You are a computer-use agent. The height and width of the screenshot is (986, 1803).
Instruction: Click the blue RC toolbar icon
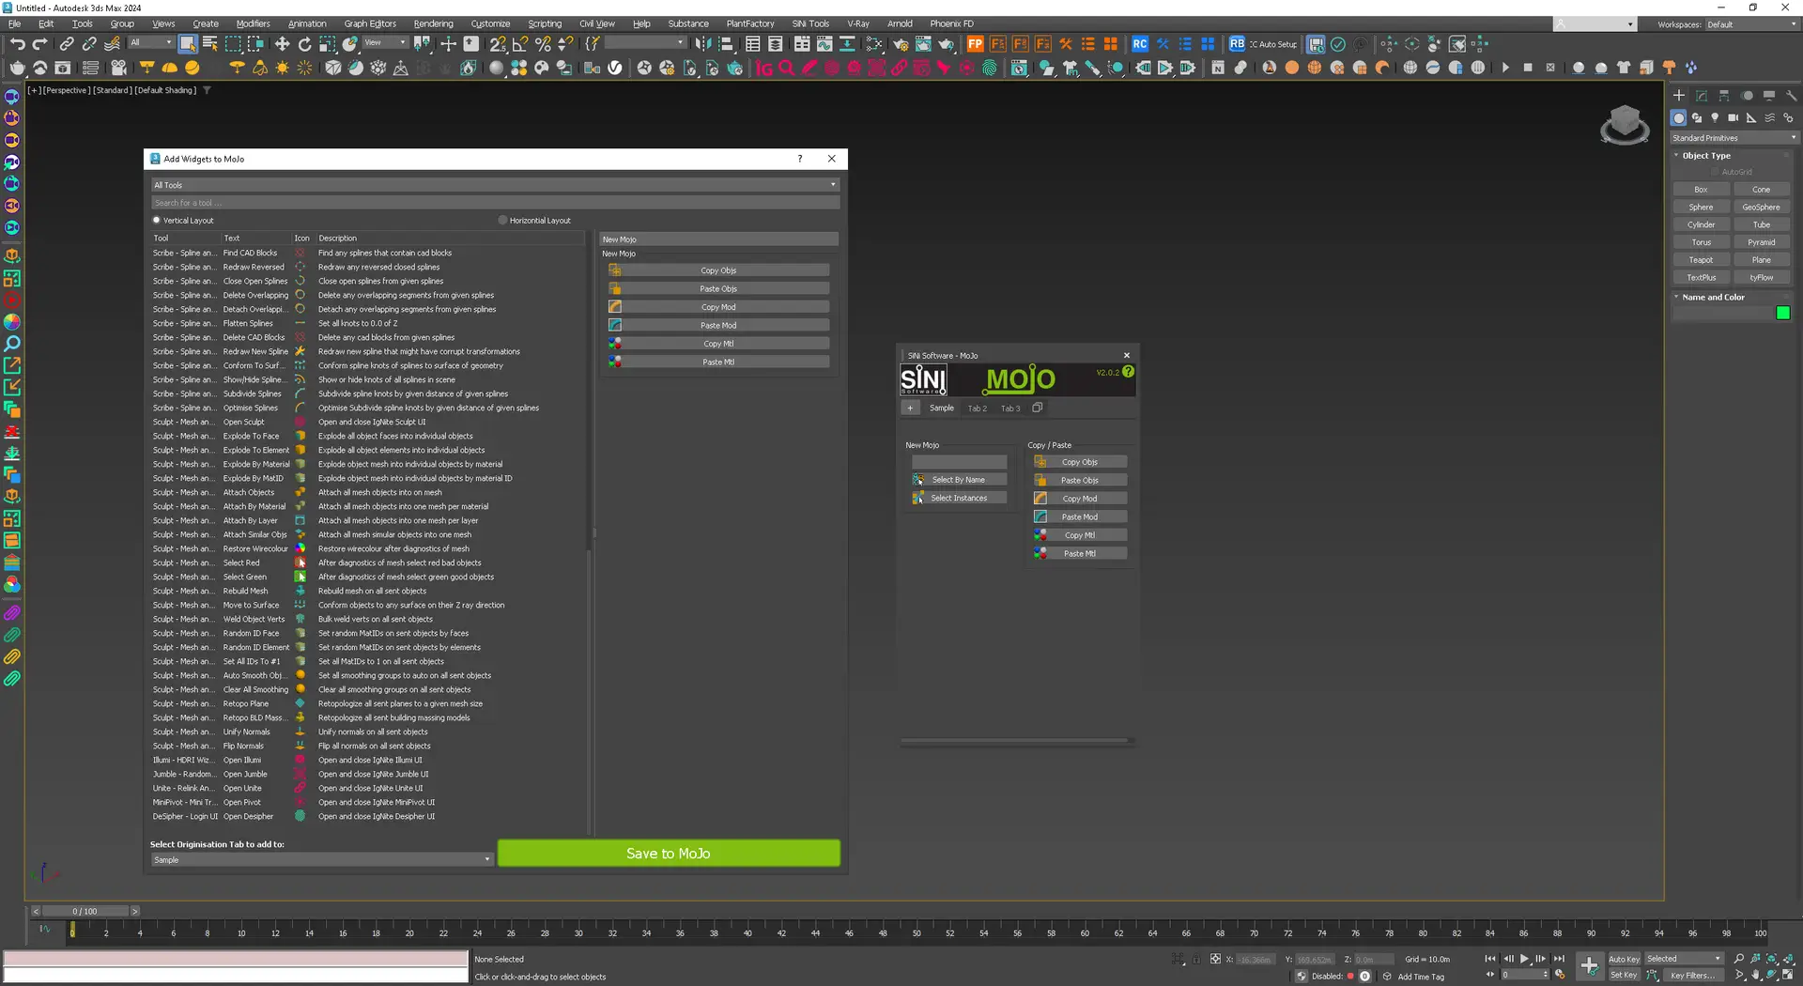click(x=1139, y=44)
